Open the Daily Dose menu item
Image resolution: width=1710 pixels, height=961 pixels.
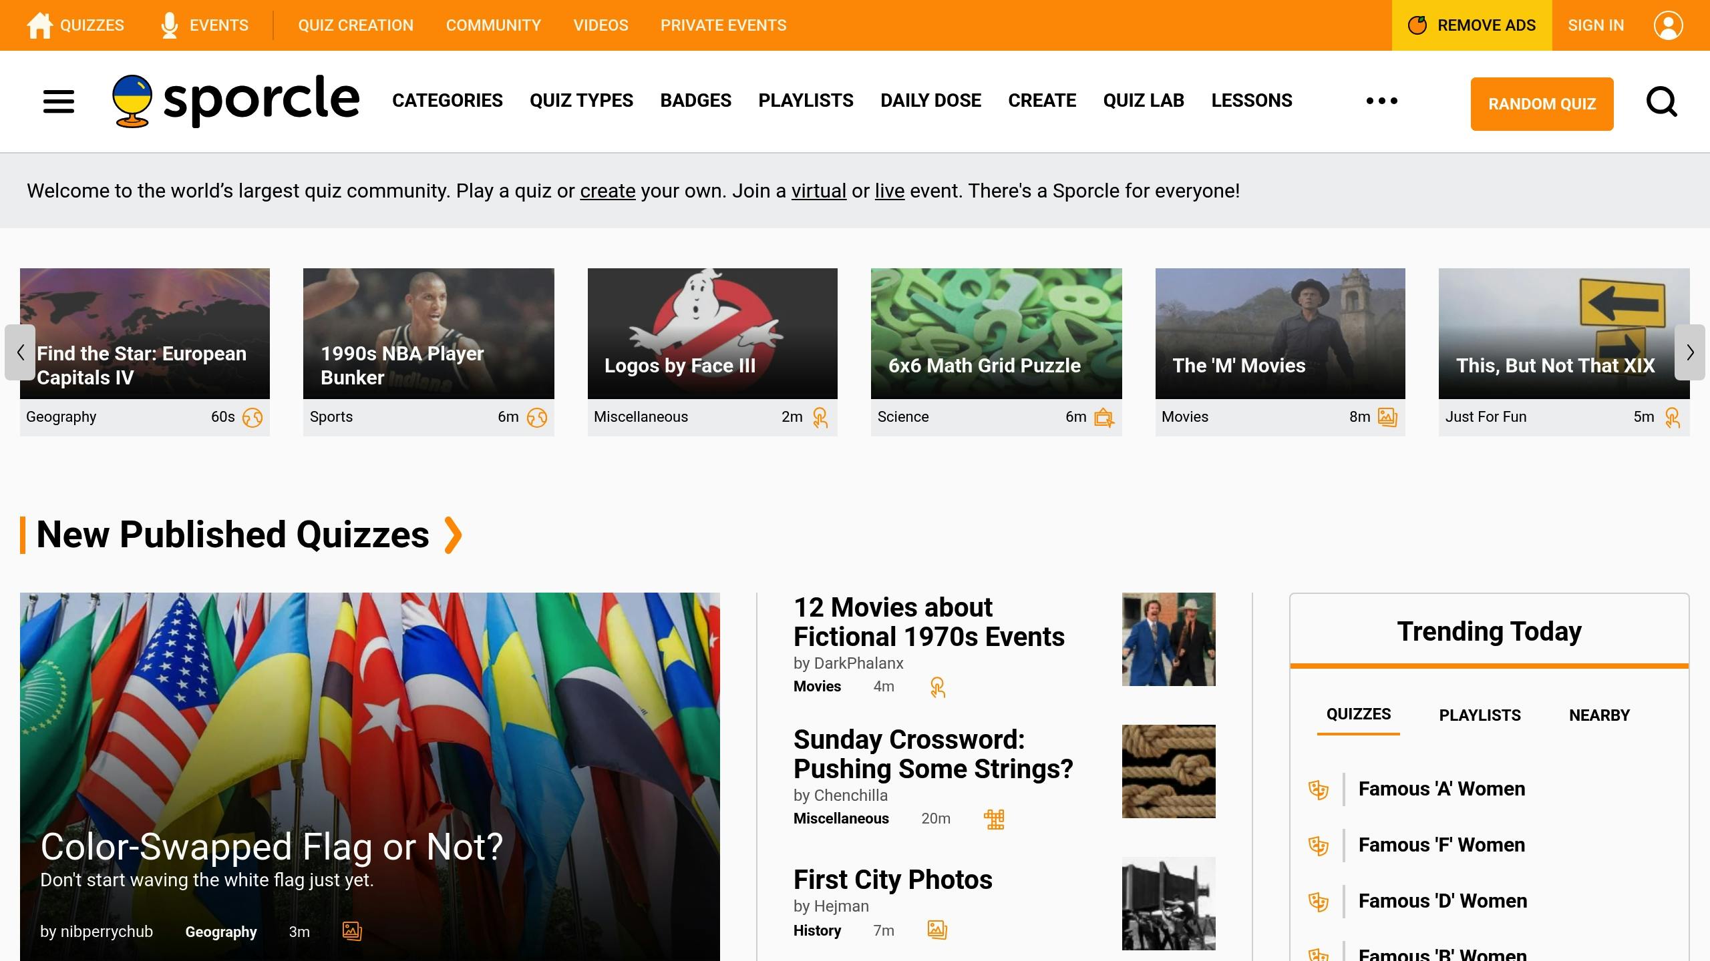tap(930, 101)
